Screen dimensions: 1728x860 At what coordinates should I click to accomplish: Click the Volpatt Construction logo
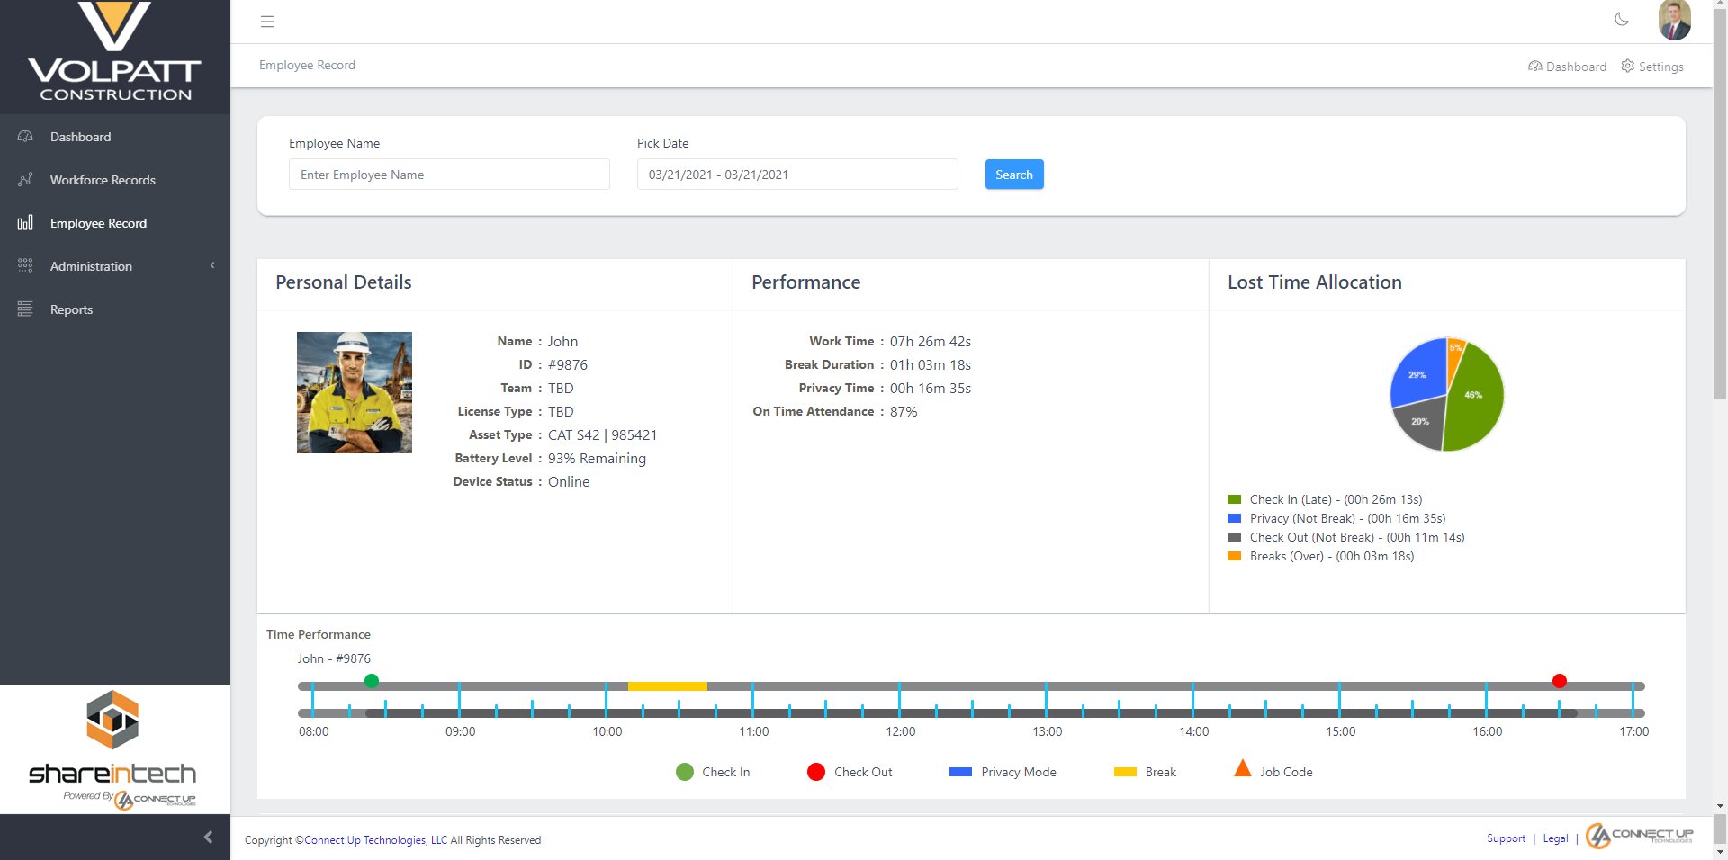114,53
